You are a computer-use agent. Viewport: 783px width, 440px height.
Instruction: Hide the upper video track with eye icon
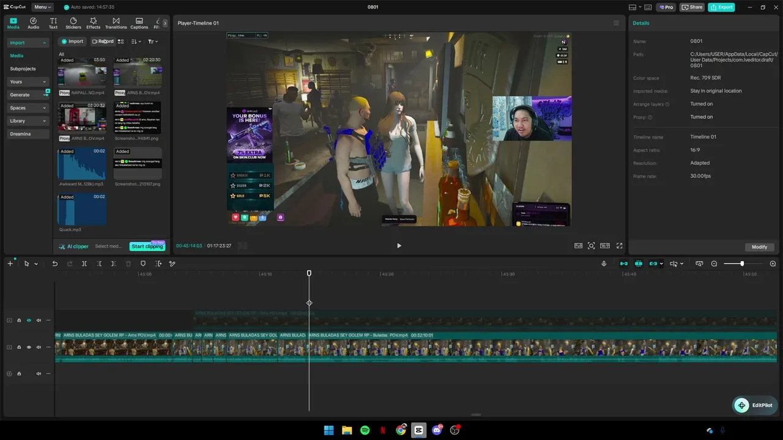(29, 320)
